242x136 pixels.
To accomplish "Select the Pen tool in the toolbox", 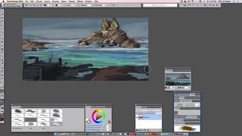I will 2,46.
